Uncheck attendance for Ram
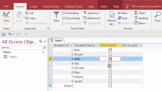The height and width of the screenshot is (91, 162). (110, 50)
